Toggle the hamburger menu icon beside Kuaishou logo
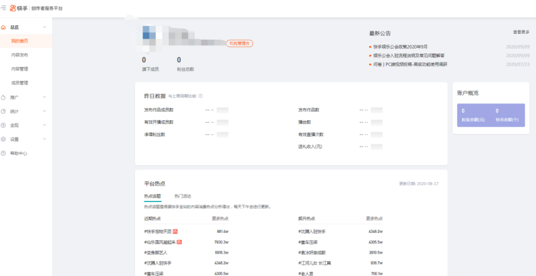The width and height of the screenshot is (536, 276). pyautogui.click(x=3, y=8)
